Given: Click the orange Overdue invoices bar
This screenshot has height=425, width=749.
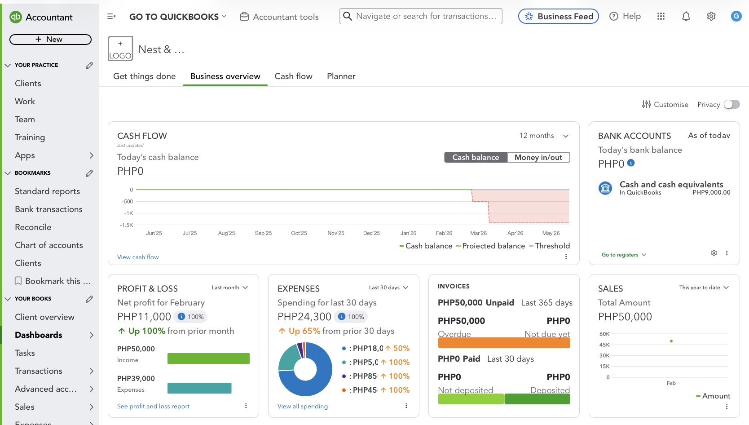Looking at the screenshot, I should pos(504,343).
